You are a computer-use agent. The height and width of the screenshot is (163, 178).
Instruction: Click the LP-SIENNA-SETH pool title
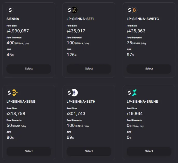tap(81, 102)
